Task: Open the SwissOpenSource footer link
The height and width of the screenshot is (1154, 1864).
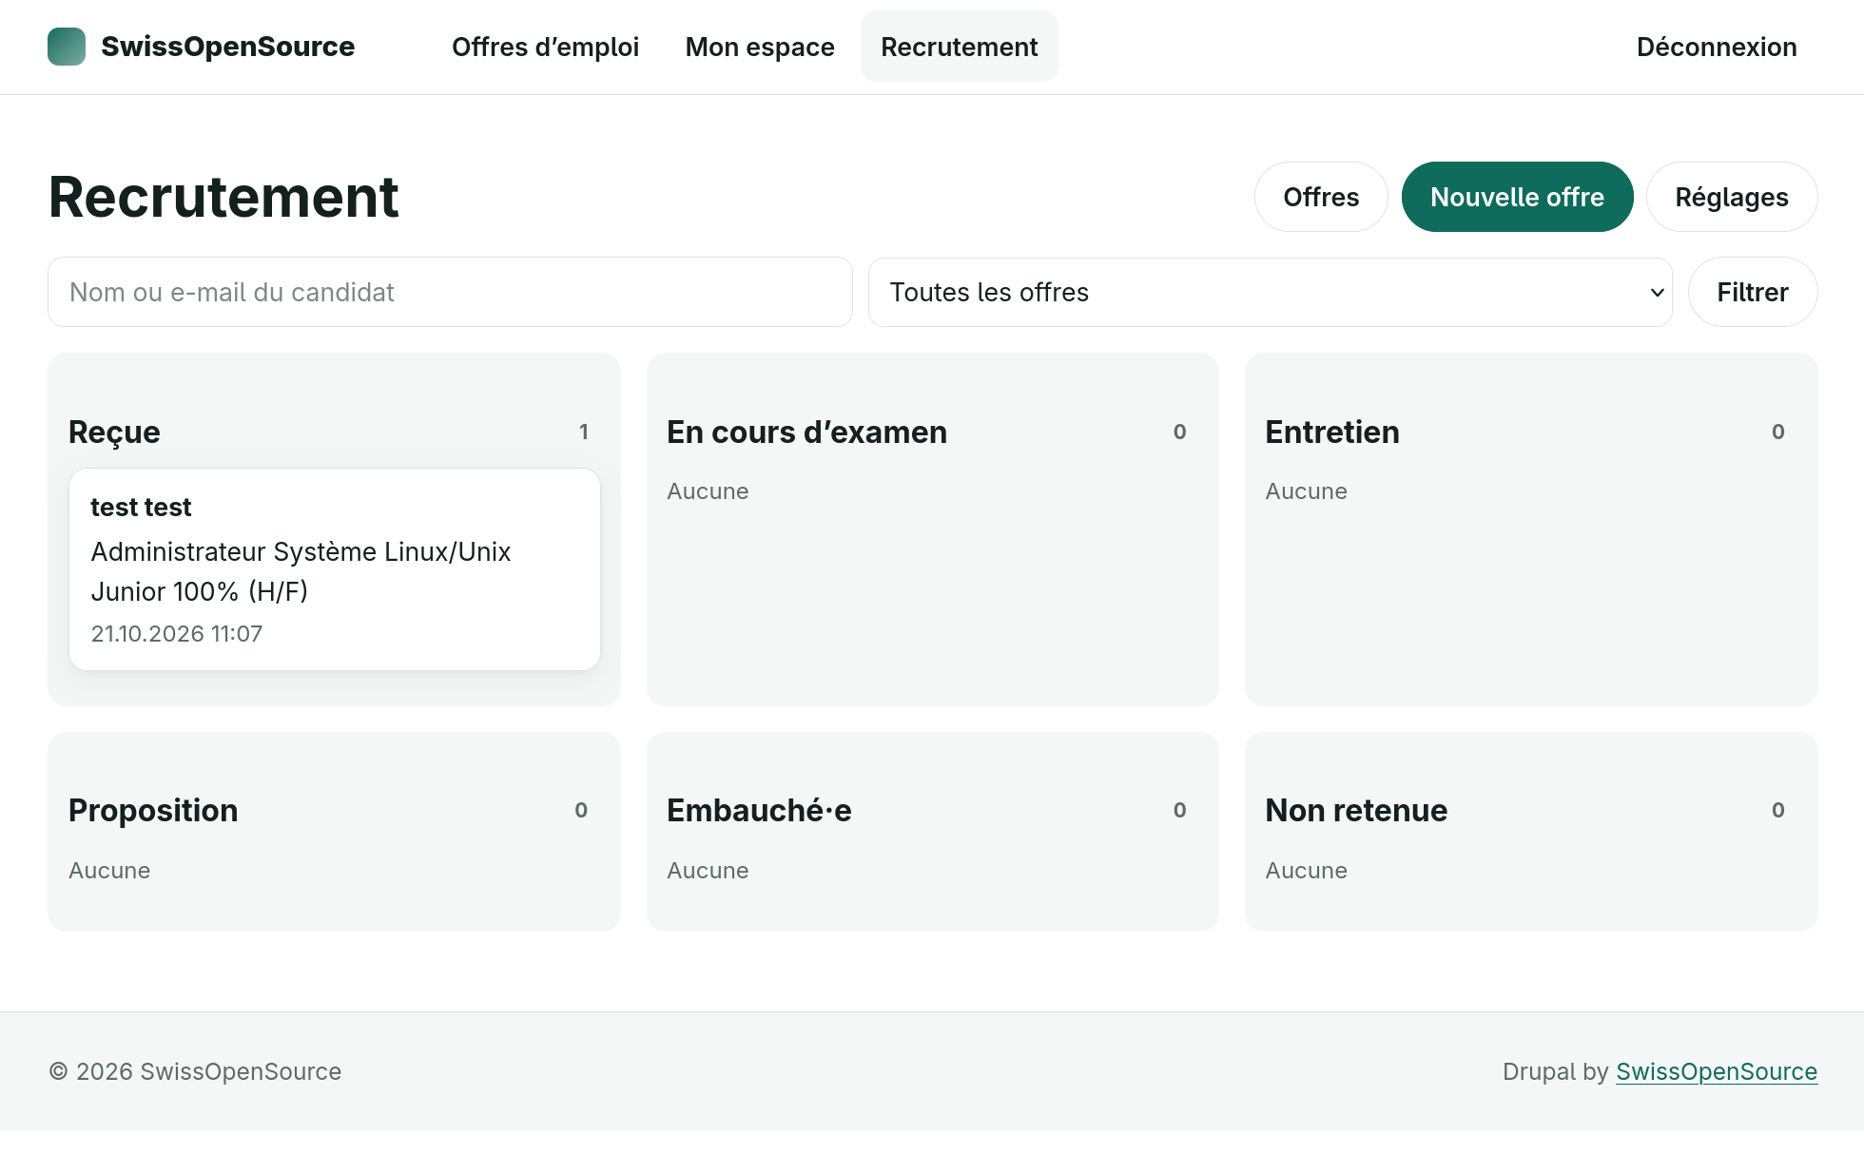Action: [1717, 1071]
